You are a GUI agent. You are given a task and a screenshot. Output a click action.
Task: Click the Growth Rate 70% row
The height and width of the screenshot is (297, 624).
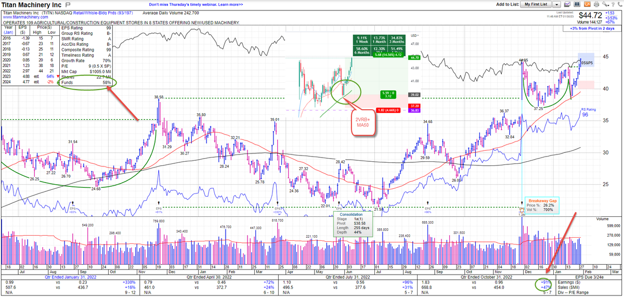(x=86, y=60)
